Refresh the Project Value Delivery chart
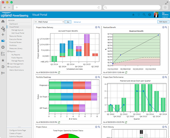 pyautogui.click(x=59, y=72)
